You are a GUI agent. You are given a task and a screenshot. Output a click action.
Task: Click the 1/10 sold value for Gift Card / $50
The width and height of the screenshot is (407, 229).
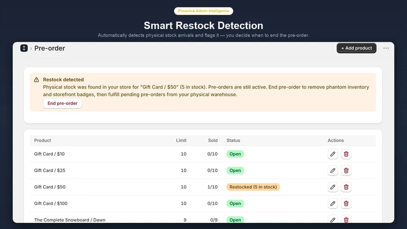tap(212, 187)
